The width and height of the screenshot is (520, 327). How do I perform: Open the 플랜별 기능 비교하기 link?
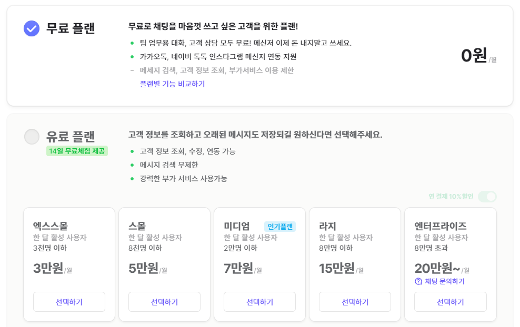coord(172,84)
